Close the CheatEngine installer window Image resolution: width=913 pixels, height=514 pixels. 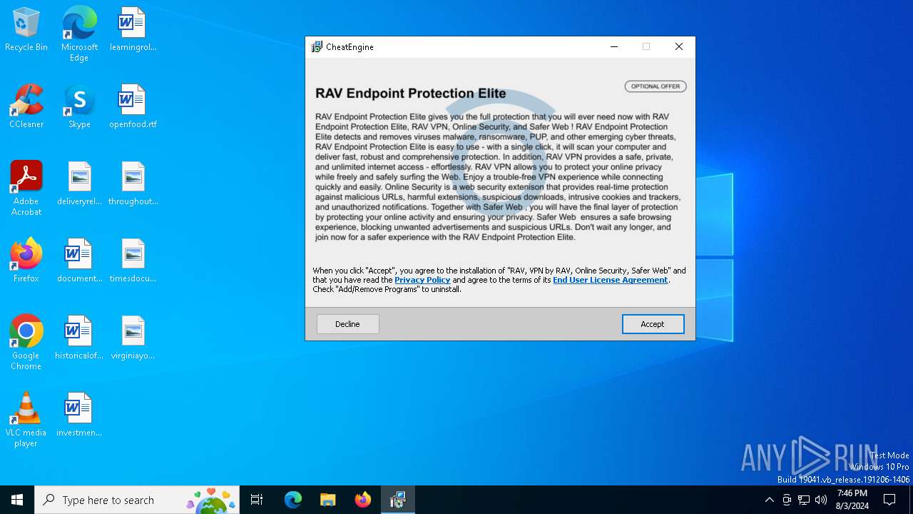click(x=679, y=47)
